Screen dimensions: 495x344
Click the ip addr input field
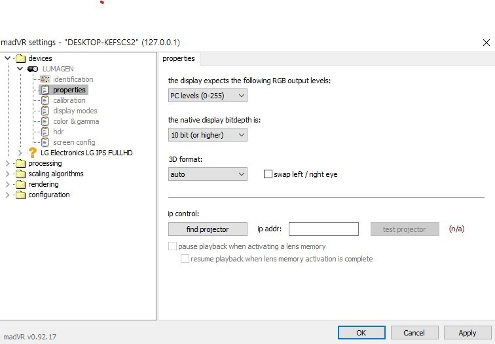point(323,229)
